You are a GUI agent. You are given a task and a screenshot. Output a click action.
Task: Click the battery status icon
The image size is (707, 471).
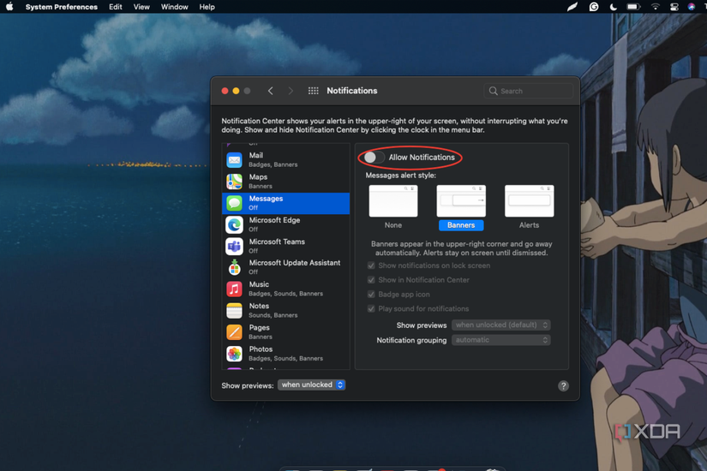tap(633, 7)
